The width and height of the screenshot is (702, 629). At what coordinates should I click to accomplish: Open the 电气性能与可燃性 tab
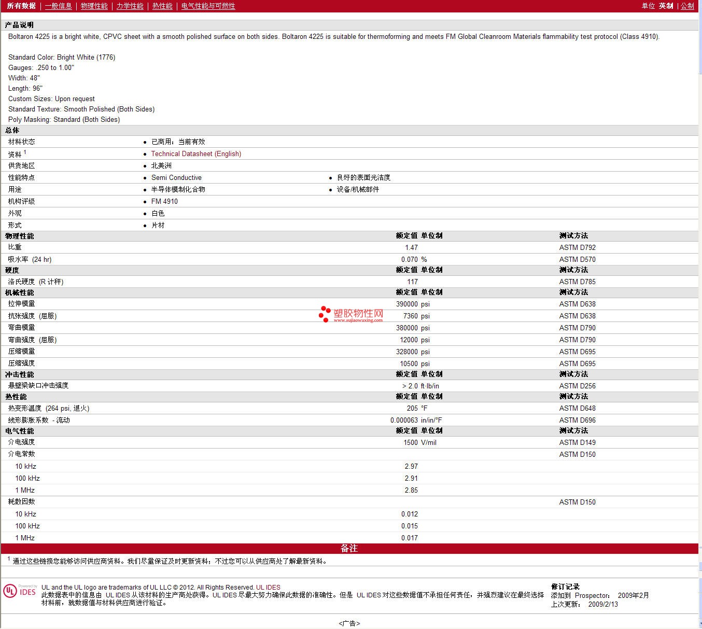click(208, 6)
